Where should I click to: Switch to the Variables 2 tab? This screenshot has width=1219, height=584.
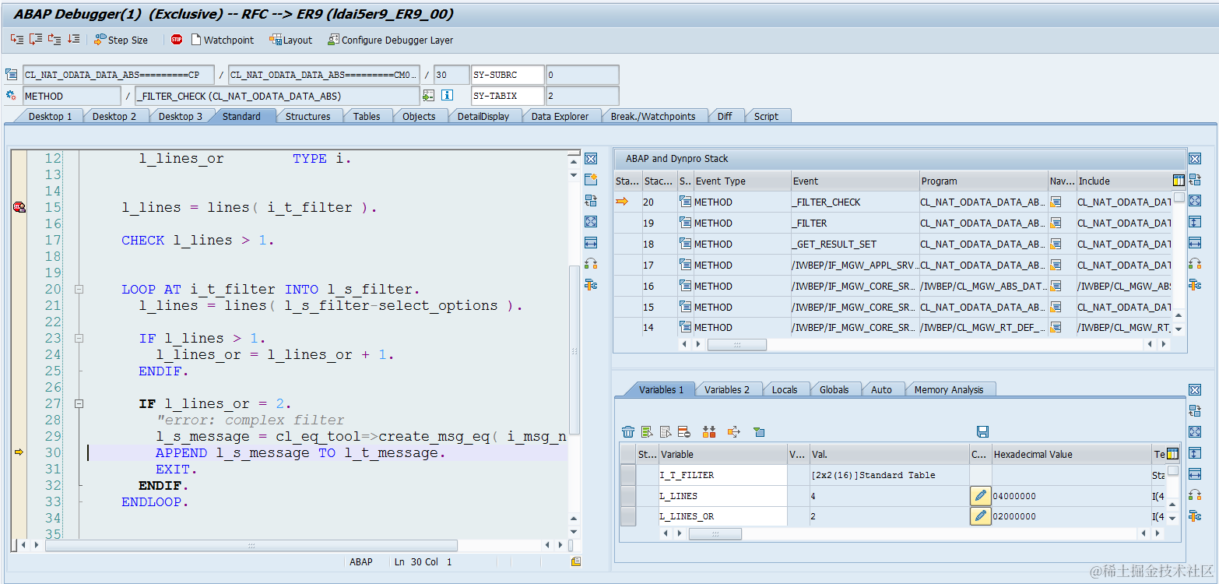pyautogui.click(x=727, y=389)
